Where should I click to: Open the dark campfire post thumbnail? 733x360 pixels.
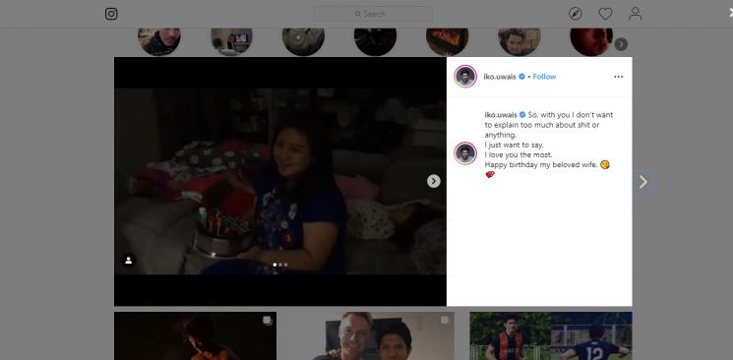tap(195, 335)
